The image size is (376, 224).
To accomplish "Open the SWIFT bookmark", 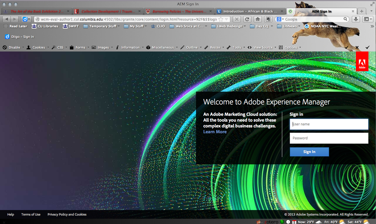I will coord(71,26).
